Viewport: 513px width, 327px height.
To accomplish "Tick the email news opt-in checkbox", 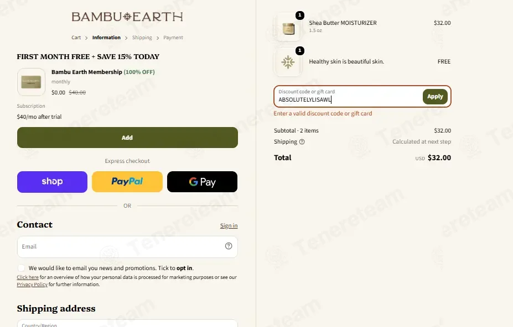I will tap(21, 268).
